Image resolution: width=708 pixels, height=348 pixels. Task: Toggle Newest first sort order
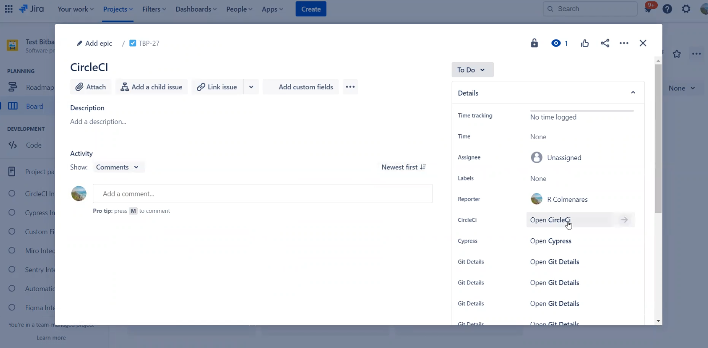(404, 167)
